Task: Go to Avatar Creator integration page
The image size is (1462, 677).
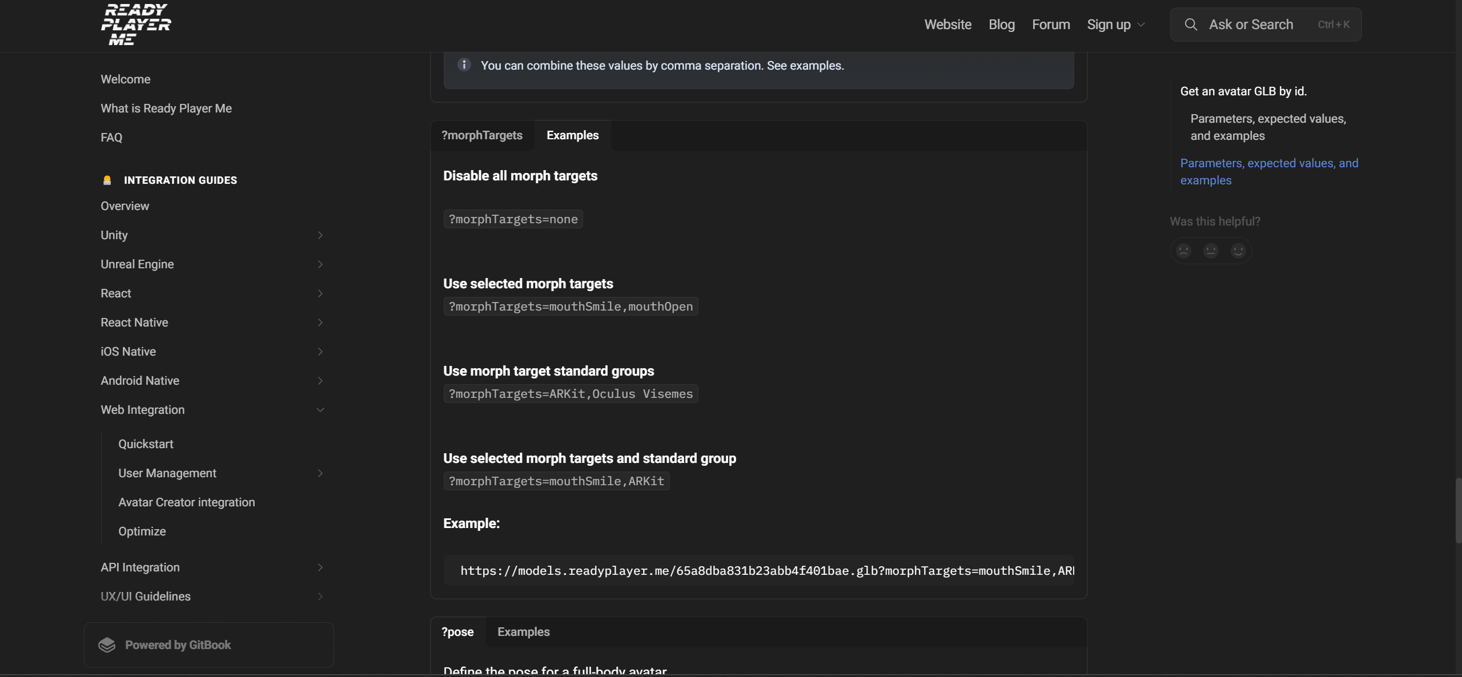Action: click(186, 502)
